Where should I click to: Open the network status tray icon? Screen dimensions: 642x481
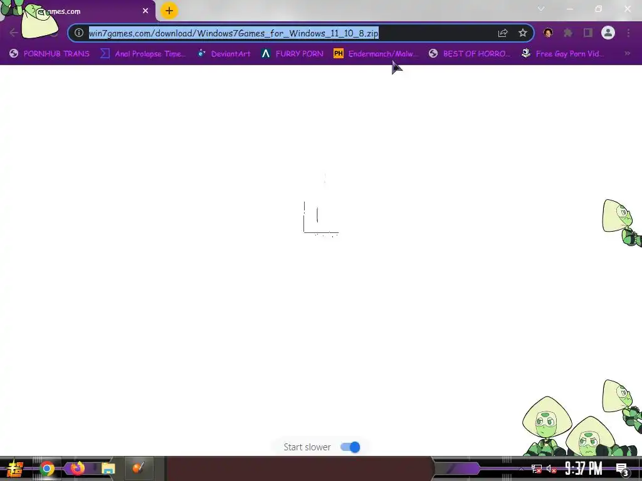tap(537, 468)
